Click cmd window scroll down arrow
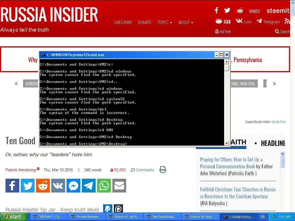The height and width of the screenshot is (221, 295). point(226,143)
